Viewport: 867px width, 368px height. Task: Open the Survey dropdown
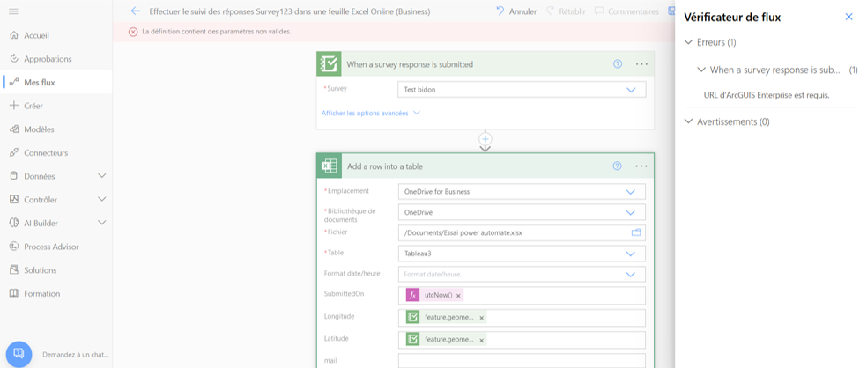(631, 90)
